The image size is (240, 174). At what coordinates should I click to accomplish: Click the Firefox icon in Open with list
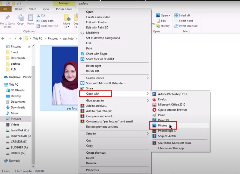[154, 99]
